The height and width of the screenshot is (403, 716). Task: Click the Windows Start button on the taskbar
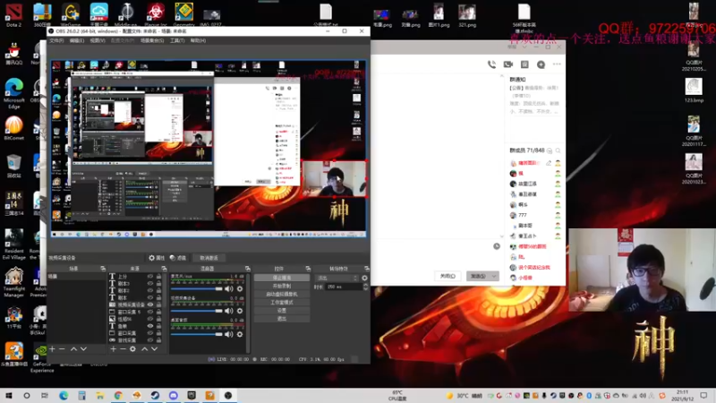pos(8,395)
